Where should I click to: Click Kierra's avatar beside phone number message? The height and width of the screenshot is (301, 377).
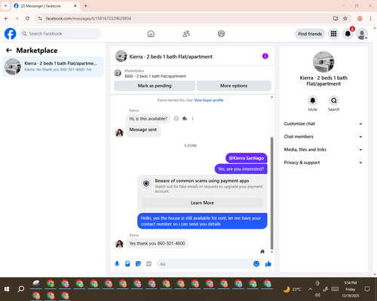coord(119,244)
